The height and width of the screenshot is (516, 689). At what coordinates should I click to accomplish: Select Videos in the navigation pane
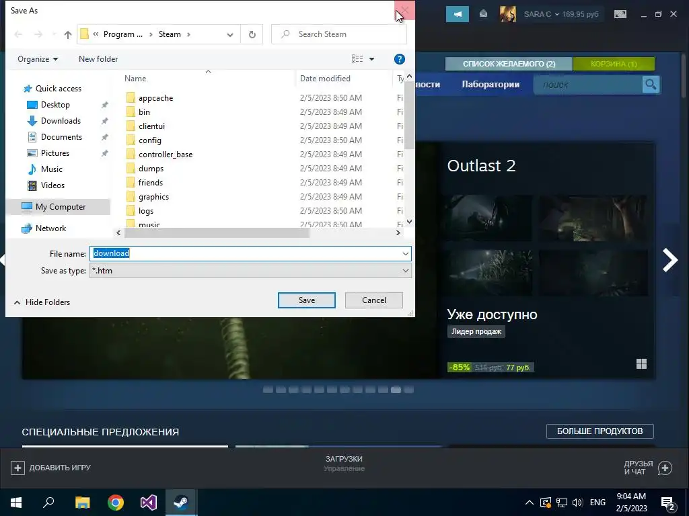click(52, 185)
